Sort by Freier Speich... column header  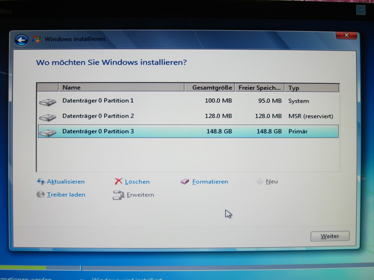point(260,88)
